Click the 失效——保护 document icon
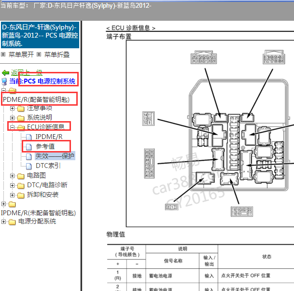The width and height of the screenshot is (294, 291). [x=28, y=156]
